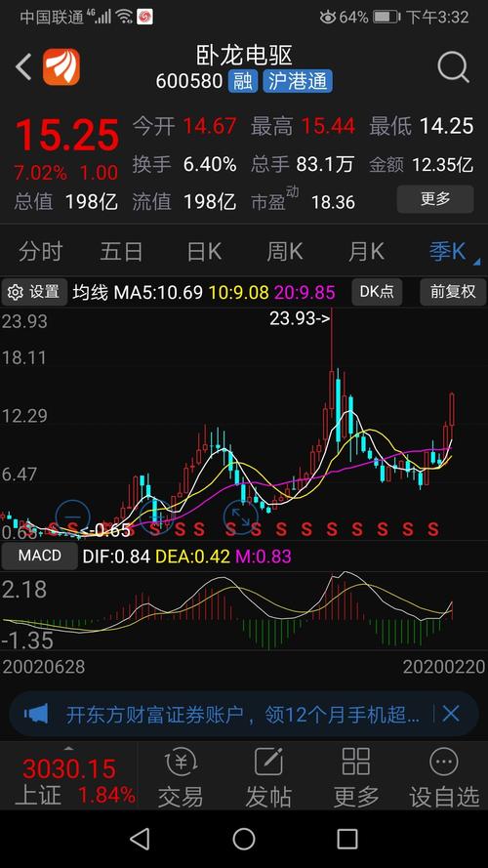
Task: Open the 交易 trade icon
Action: coord(181,778)
